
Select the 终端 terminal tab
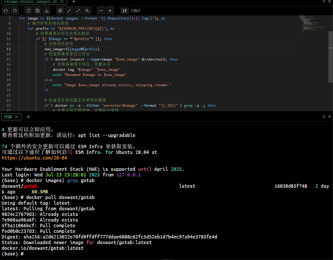(x=8, y=117)
